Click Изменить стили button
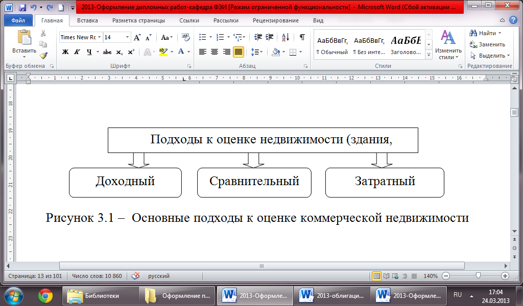 [448, 45]
